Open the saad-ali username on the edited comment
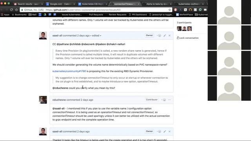251x141 pixels. [x=57, y=36]
